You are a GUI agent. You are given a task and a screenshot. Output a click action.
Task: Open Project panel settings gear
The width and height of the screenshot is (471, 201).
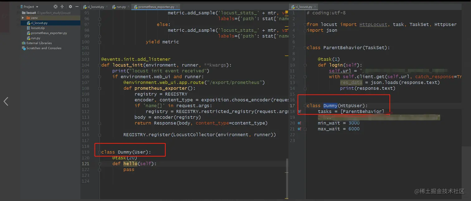point(70,7)
